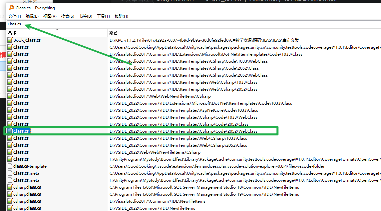This screenshot has width=381, height=211.
Task: Click icon of Class.cs in C:\Users\GoodCooking AppData Unity cache
Action: point(10,47)
